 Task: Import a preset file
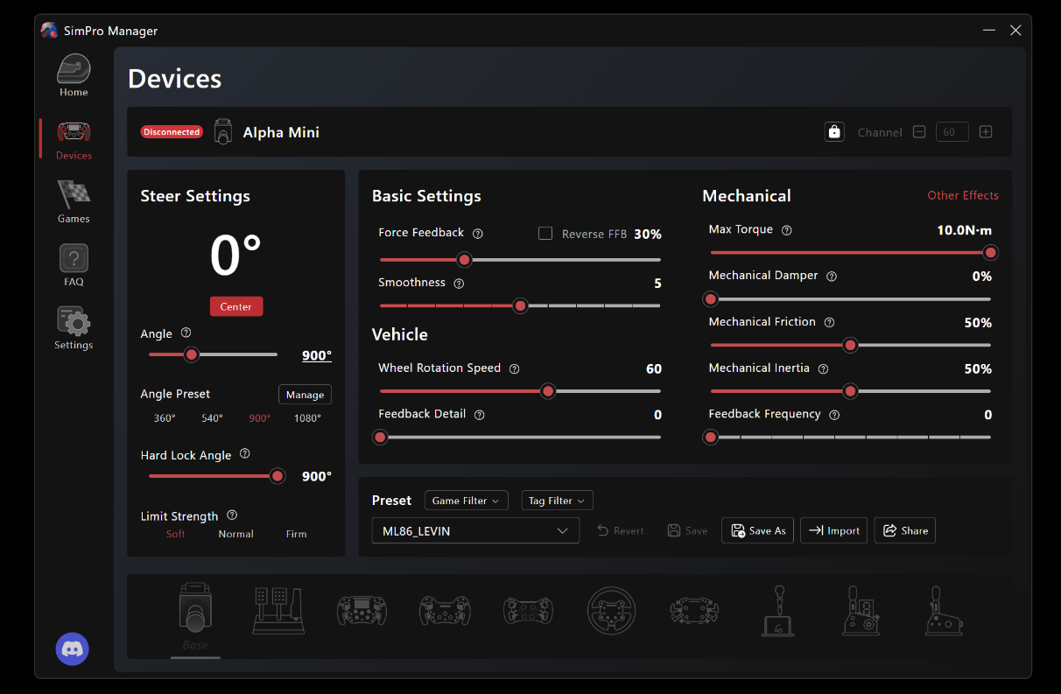834,530
